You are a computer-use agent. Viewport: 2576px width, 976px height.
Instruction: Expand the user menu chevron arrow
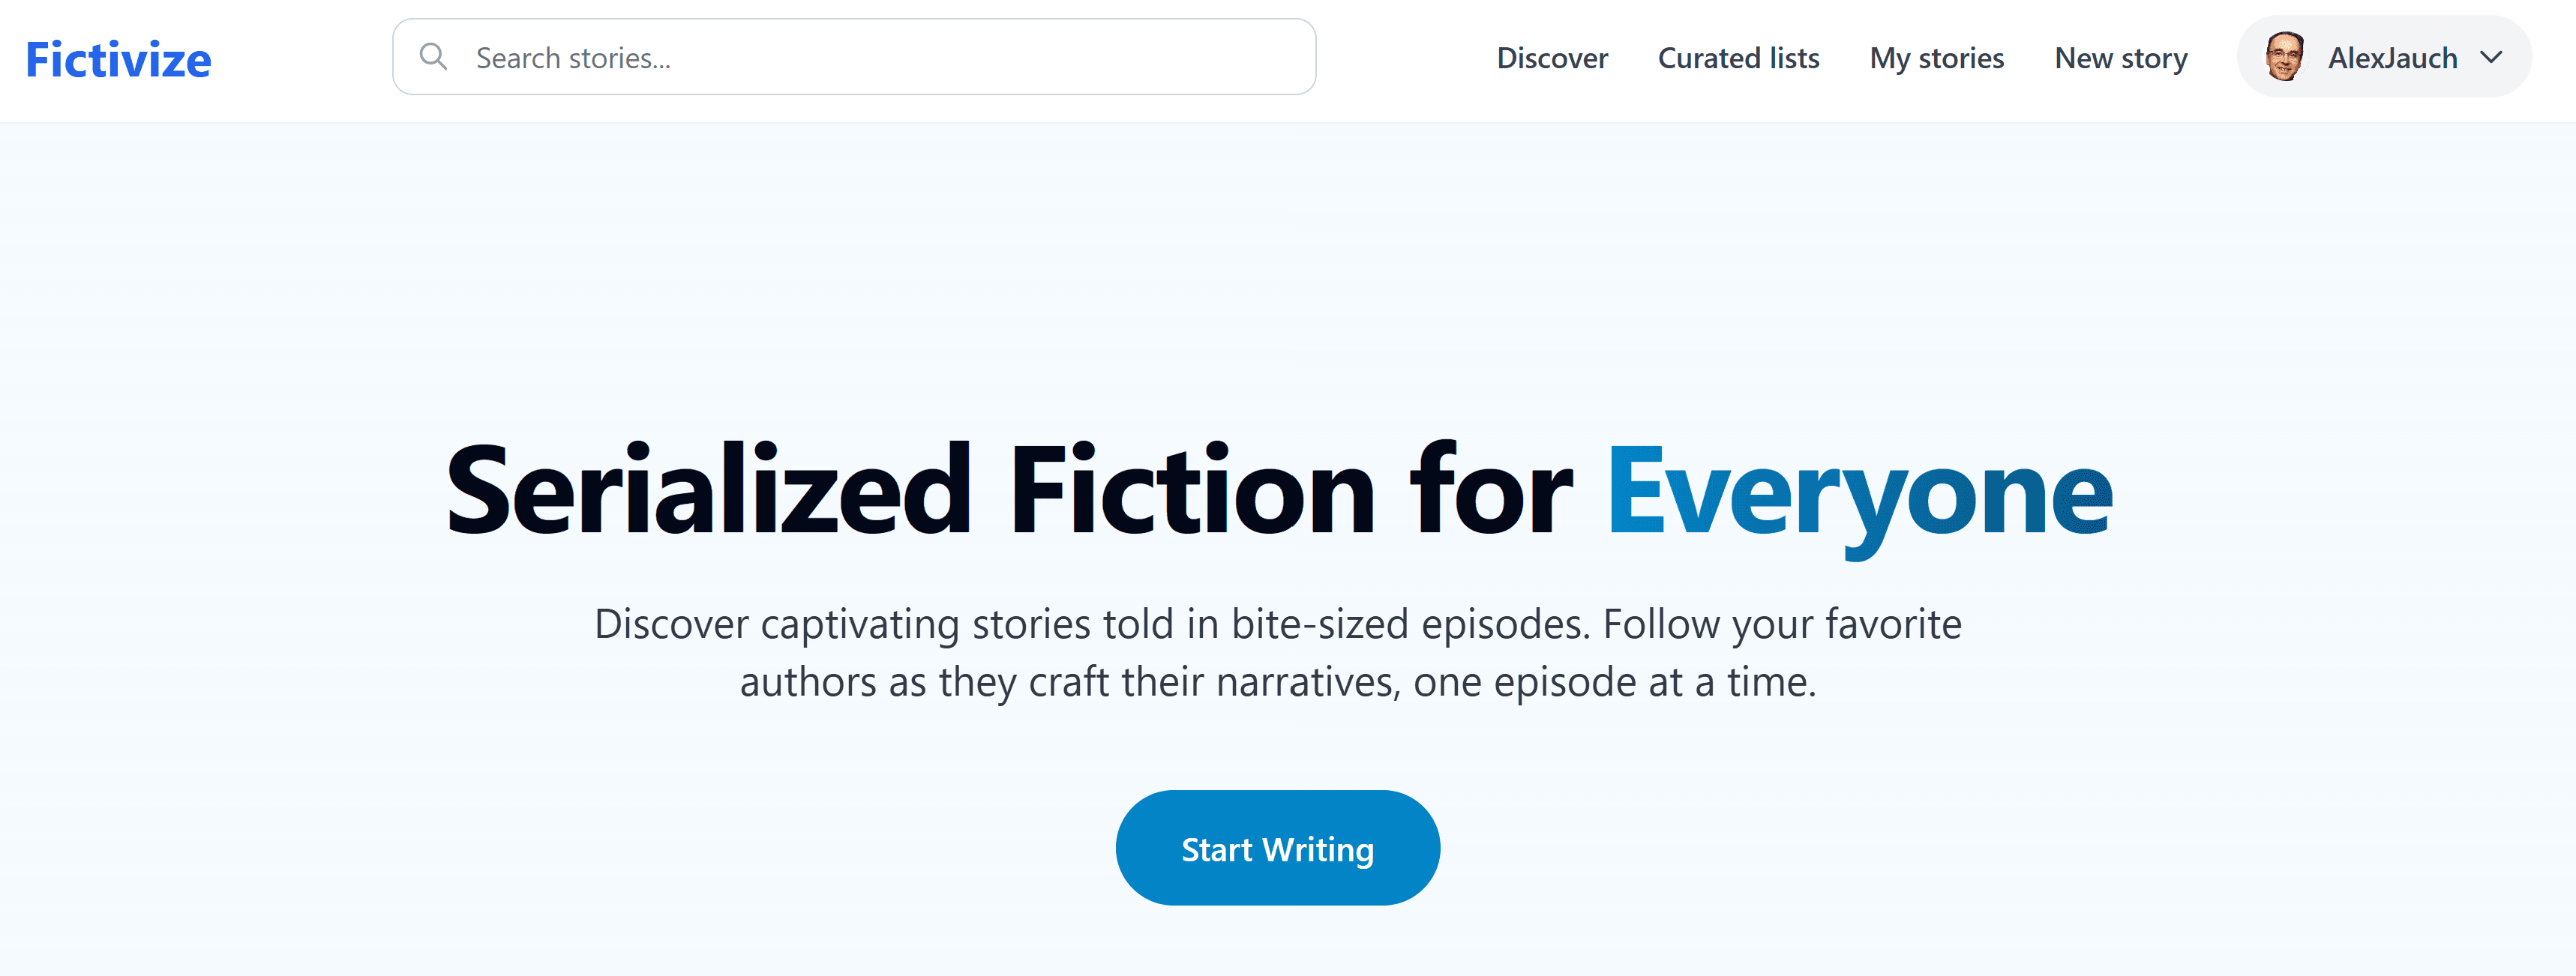[2491, 57]
